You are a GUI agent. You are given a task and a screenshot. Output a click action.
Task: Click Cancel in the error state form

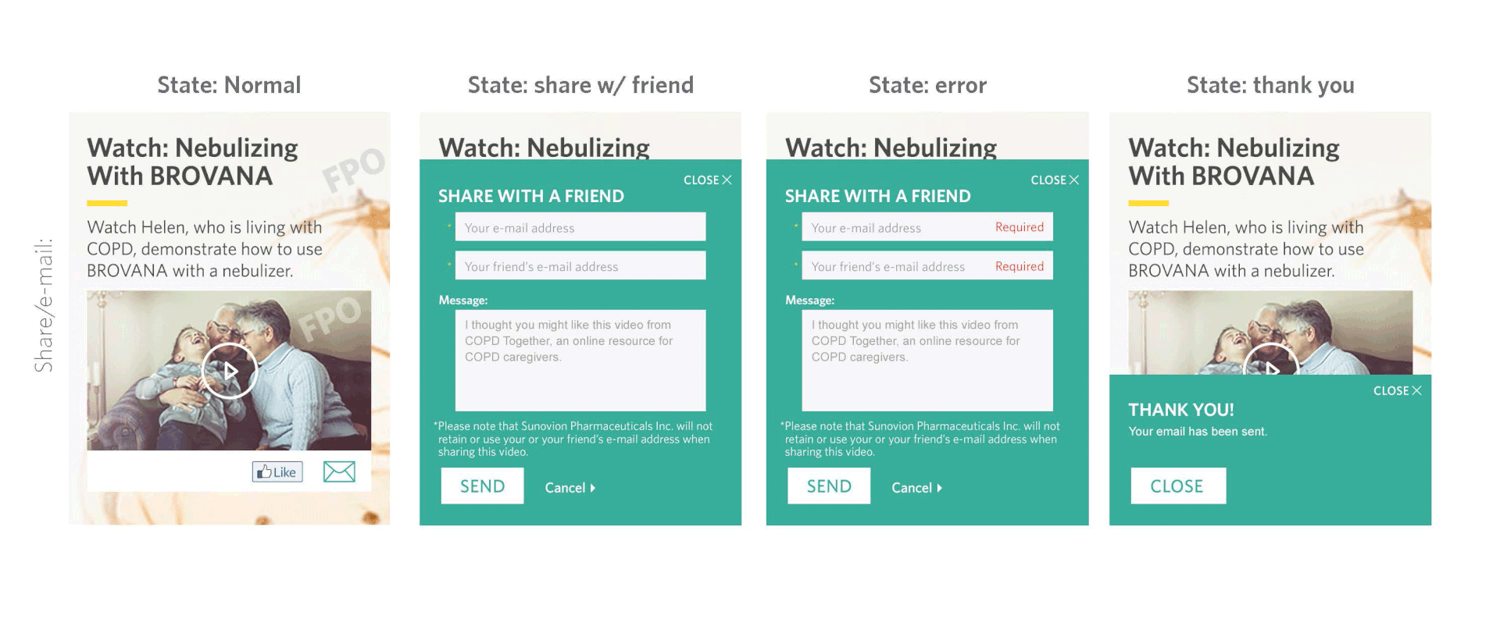pyautogui.click(x=917, y=488)
